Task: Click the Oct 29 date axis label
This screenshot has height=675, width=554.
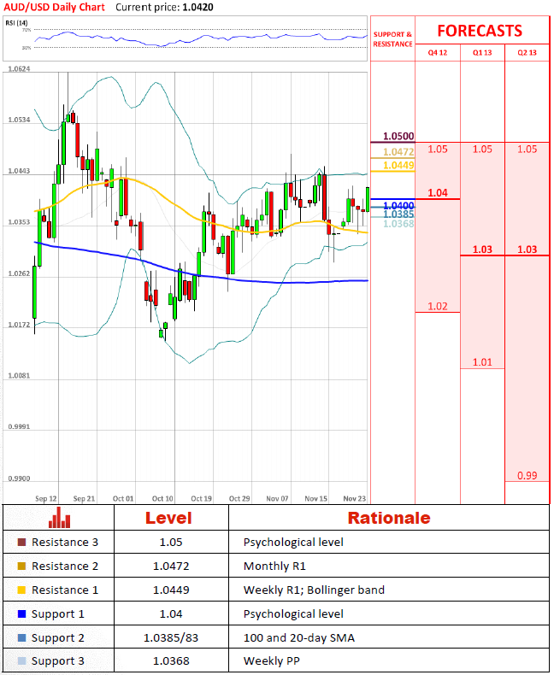Action: pos(239,498)
